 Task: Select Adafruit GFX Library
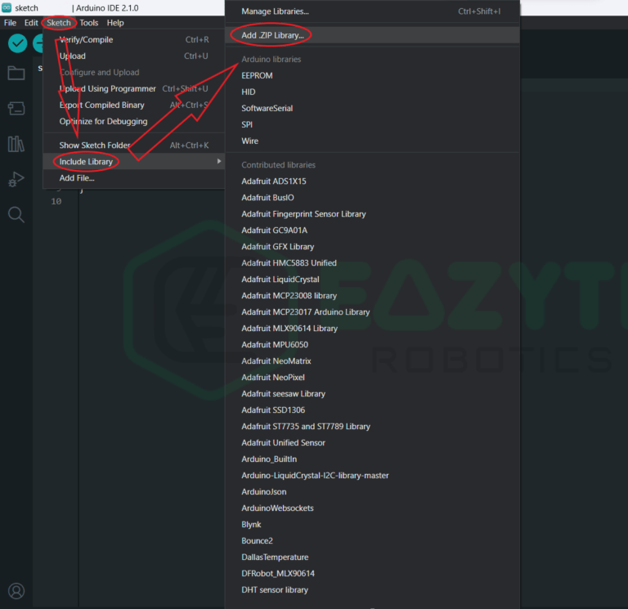click(x=373, y=247)
